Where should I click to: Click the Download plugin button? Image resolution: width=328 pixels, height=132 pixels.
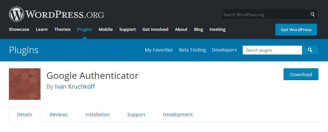(301, 74)
